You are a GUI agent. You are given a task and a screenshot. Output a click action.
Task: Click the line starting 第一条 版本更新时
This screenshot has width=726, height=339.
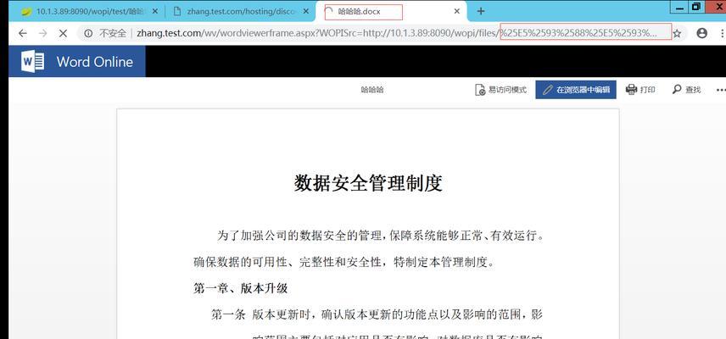click(x=377, y=315)
